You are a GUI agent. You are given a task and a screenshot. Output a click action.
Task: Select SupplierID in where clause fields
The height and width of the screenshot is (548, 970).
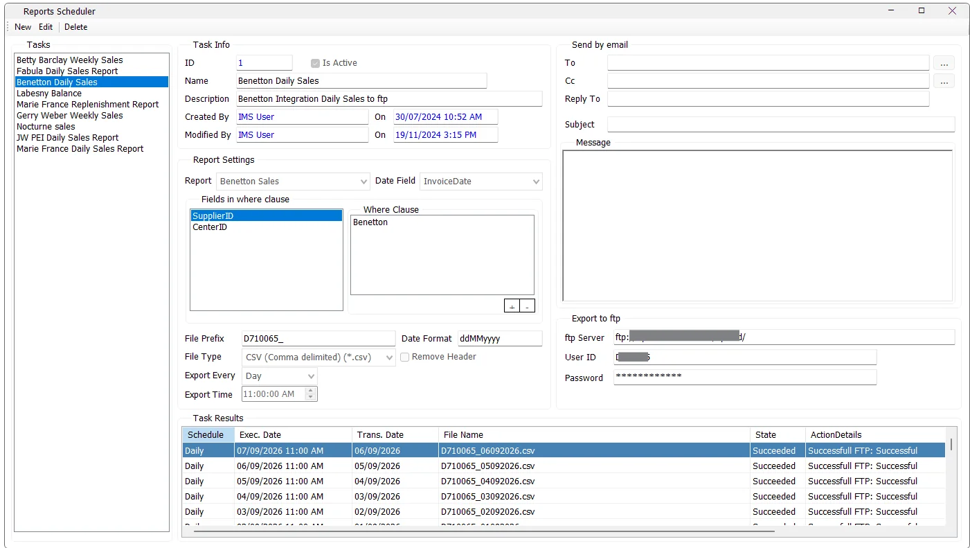coord(266,216)
